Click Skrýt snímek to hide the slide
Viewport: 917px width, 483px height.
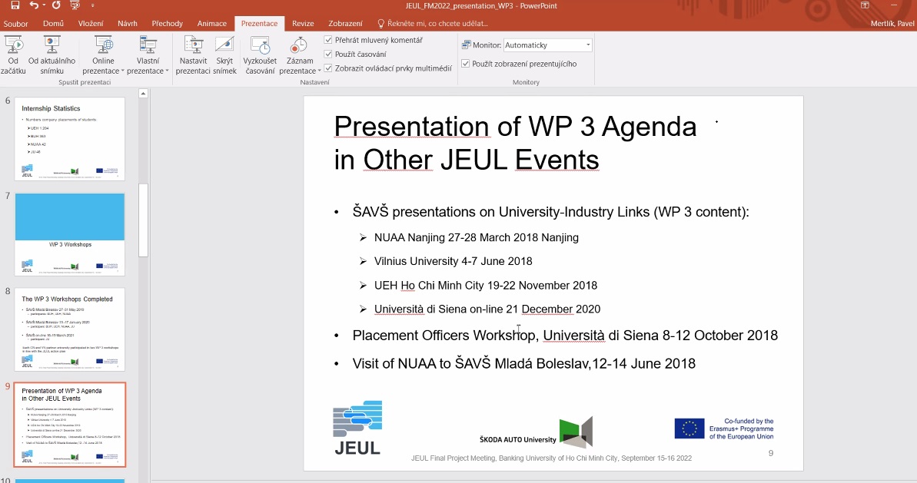[224, 54]
